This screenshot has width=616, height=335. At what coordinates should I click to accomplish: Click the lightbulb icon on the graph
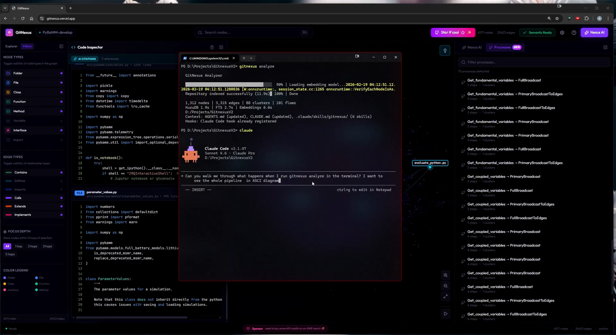click(x=445, y=50)
